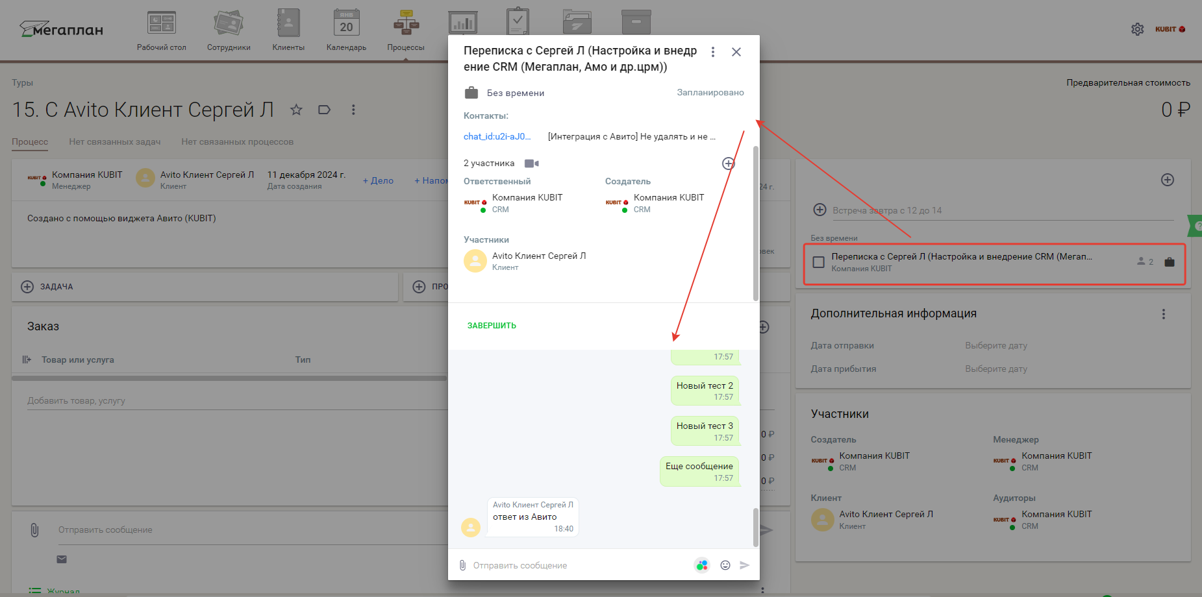Click + Дело link
The image size is (1202, 597).
[378, 180]
